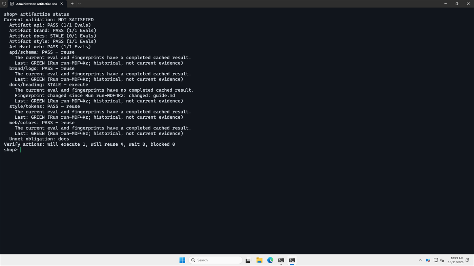The width and height of the screenshot is (474, 266).
Task: Click the 'Artifact style: PASS' line
Action: pos(53,41)
